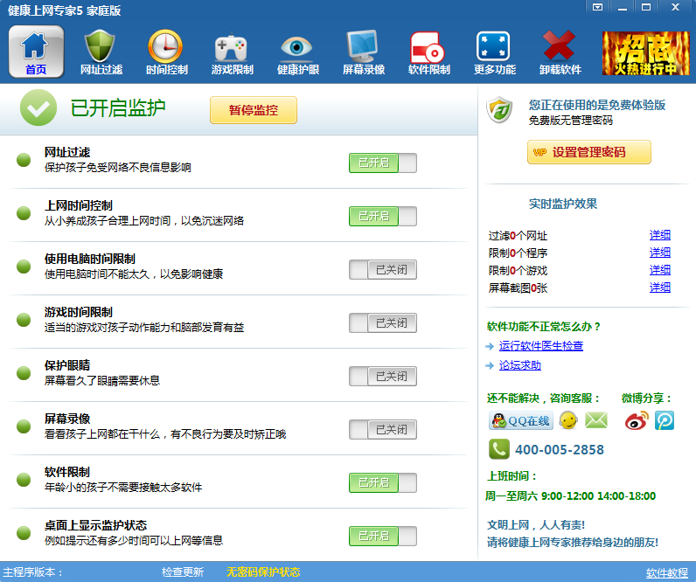Click 设置管理密码 VIP button

click(x=589, y=152)
